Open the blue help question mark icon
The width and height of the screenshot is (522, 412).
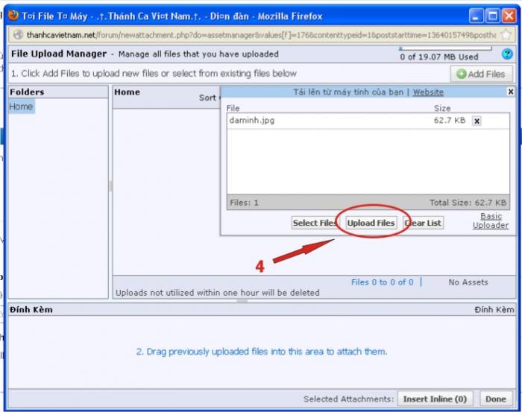pos(507,54)
